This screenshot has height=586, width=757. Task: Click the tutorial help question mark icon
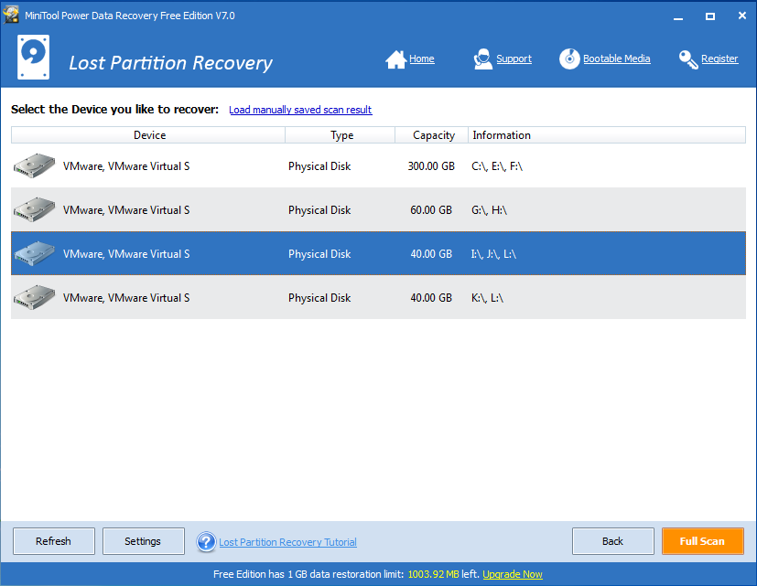[206, 541]
